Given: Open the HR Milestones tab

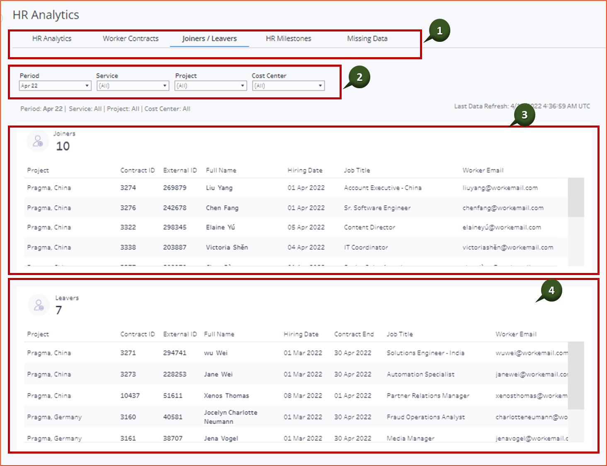Looking at the screenshot, I should point(288,38).
